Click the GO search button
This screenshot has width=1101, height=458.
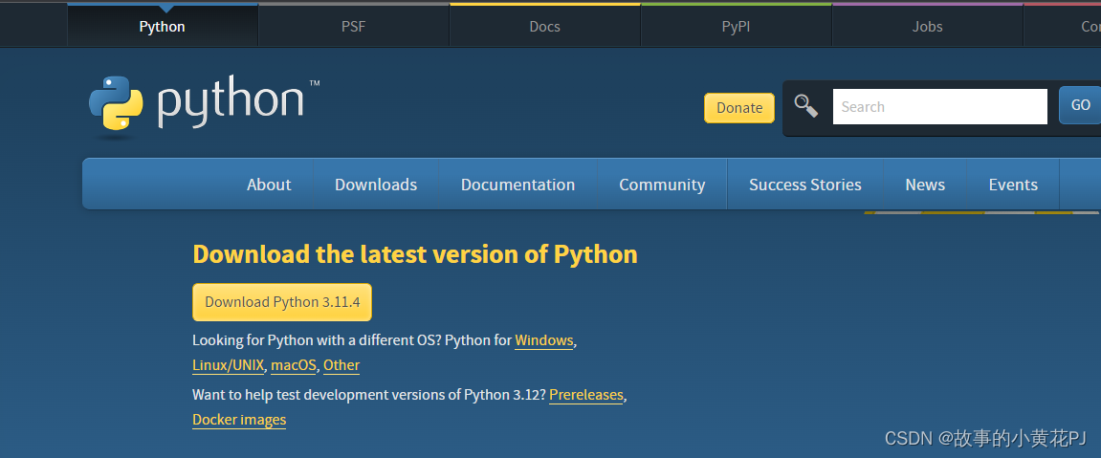[1081, 105]
